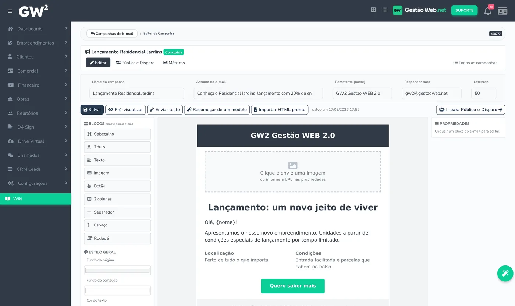Viewport: 515px width, 306px height.
Task: Click the dotted grid apps icon
Action: point(385,10)
